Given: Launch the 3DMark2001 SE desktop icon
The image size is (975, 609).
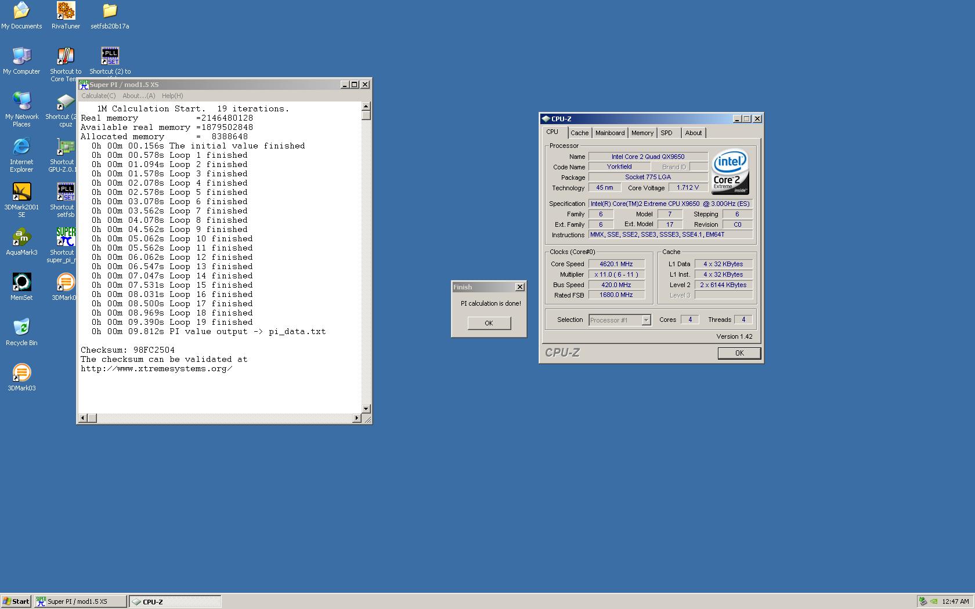Looking at the screenshot, I should [x=21, y=200].
